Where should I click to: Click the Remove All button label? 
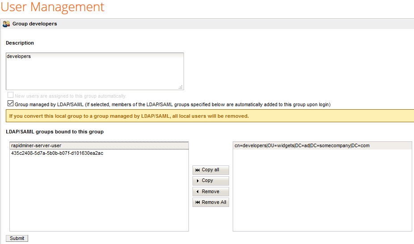coord(214,203)
